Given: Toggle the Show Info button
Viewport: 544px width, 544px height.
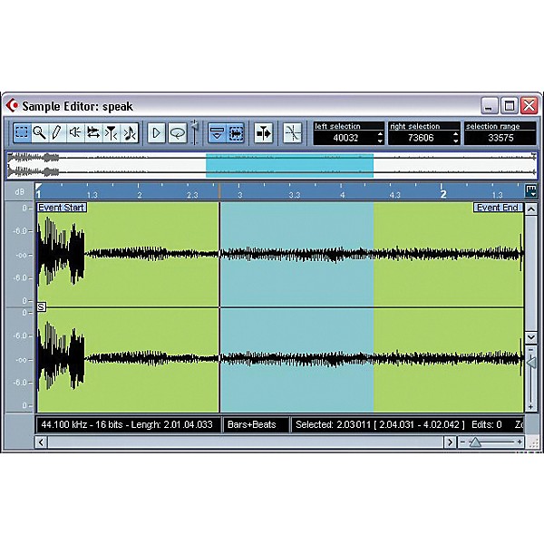Looking at the screenshot, I should tap(218, 133).
